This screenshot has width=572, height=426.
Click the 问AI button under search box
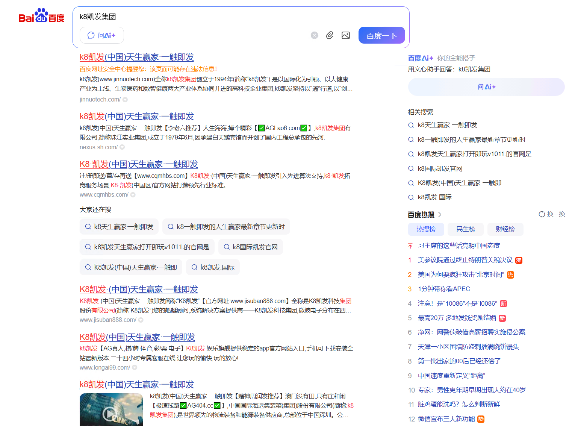coord(102,35)
